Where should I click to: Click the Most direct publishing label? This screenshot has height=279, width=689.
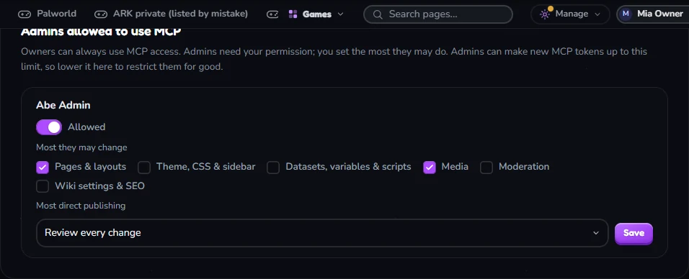(81, 206)
